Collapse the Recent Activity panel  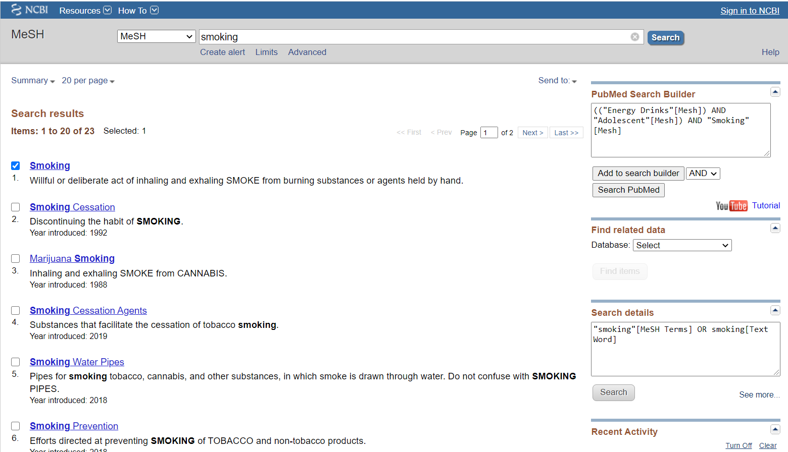click(775, 429)
